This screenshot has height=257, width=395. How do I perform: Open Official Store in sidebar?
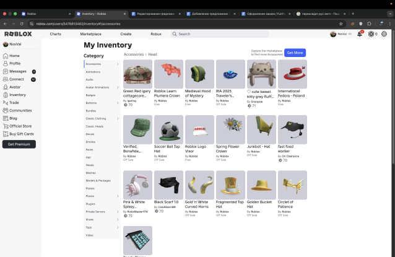pyautogui.click(x=20, y=126)
